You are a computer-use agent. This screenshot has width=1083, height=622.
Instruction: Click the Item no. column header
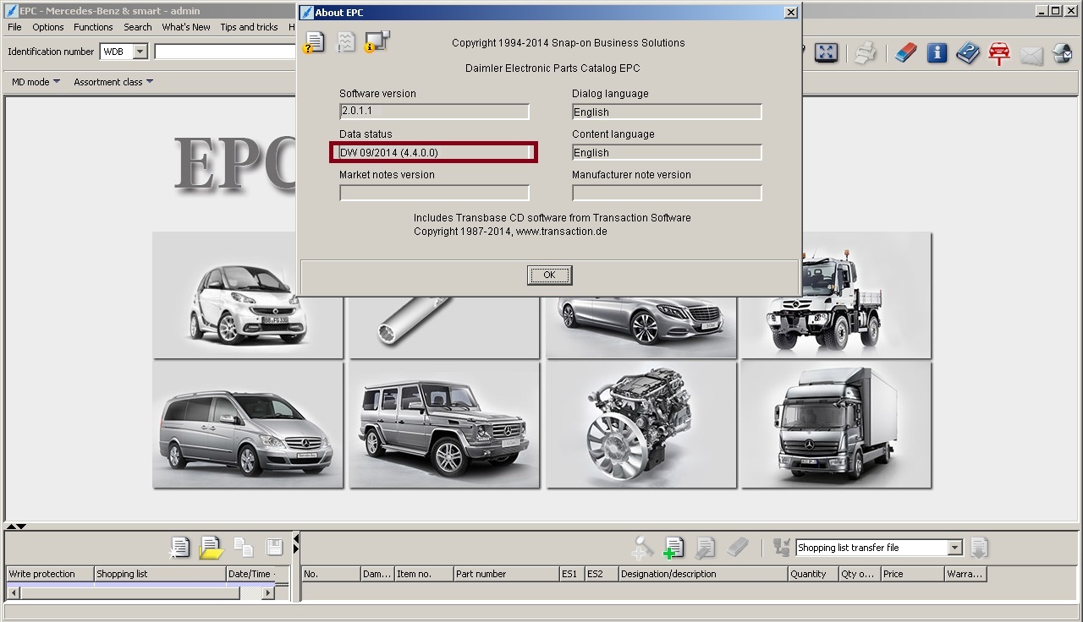coord(424,574)
